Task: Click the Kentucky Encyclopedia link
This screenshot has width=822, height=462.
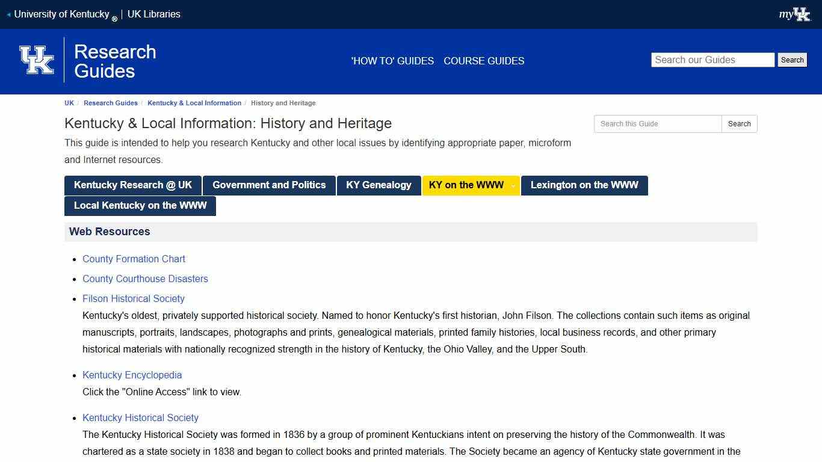Action: [x=132, y=375]
